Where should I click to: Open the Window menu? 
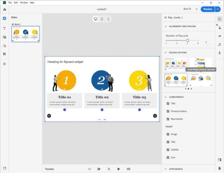pos(24,3)
